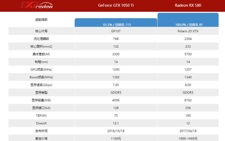Click the 晶体管数(M) row label
The image size is (225, 141).
[x=41, y=54]
